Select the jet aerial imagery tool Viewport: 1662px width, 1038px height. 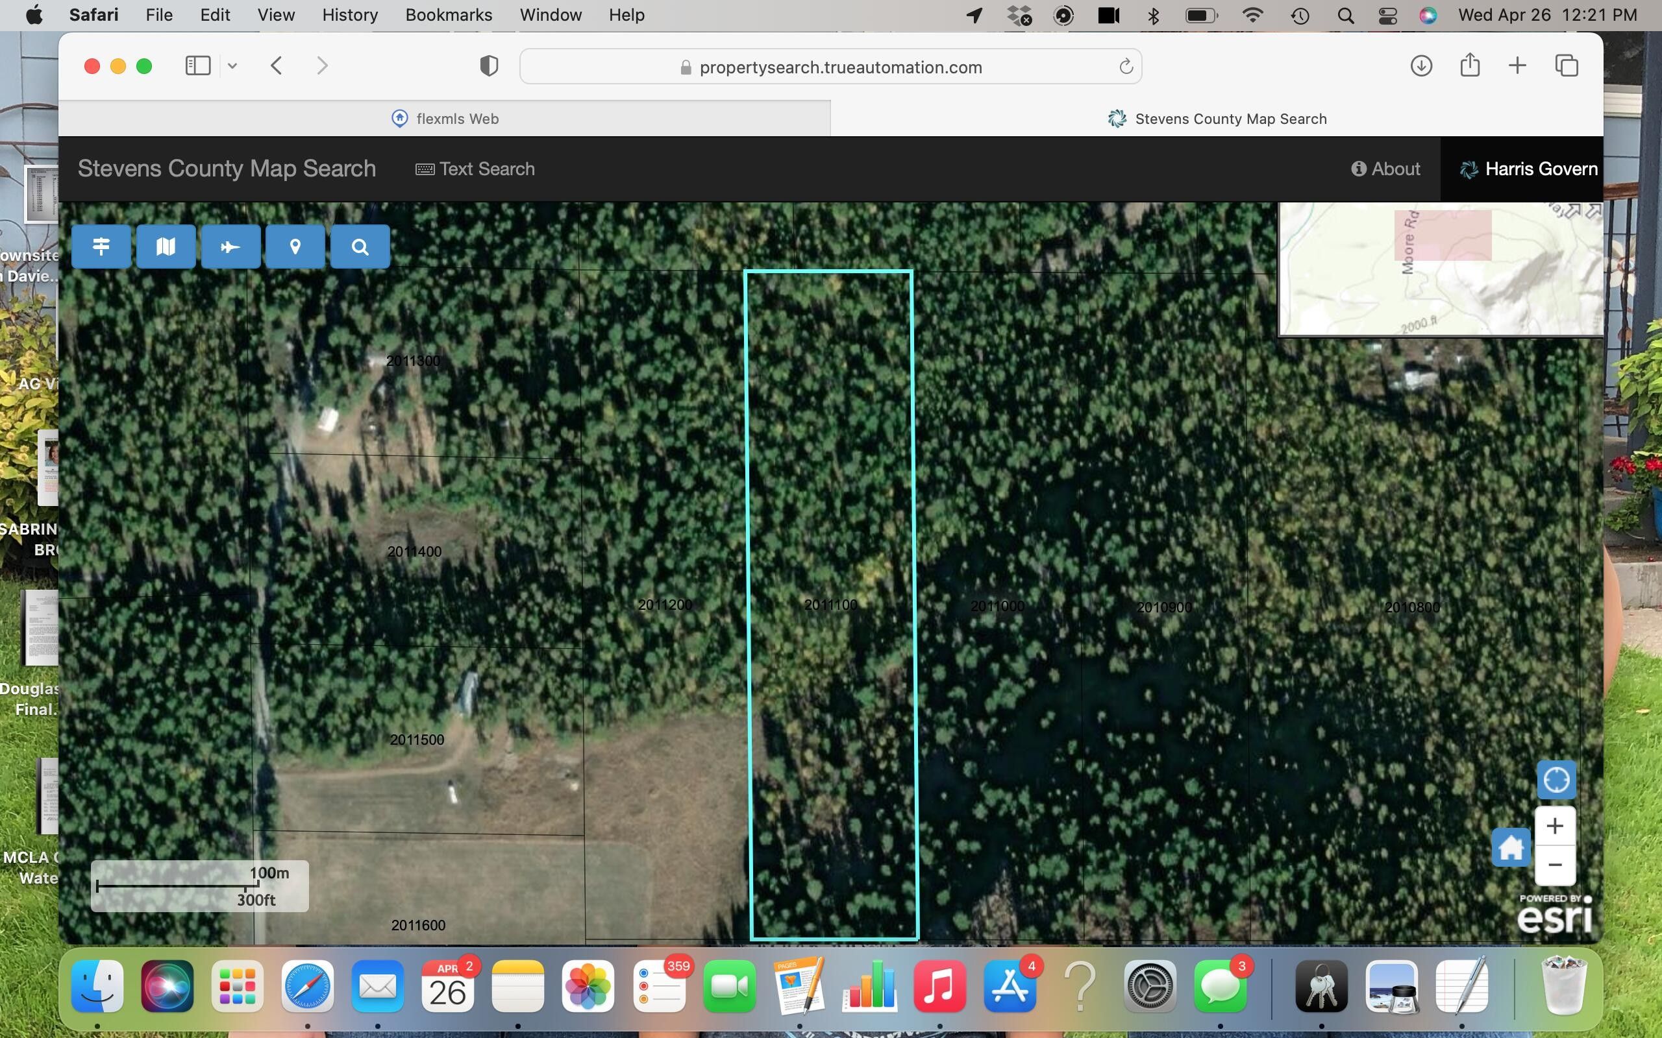[230, 246]
